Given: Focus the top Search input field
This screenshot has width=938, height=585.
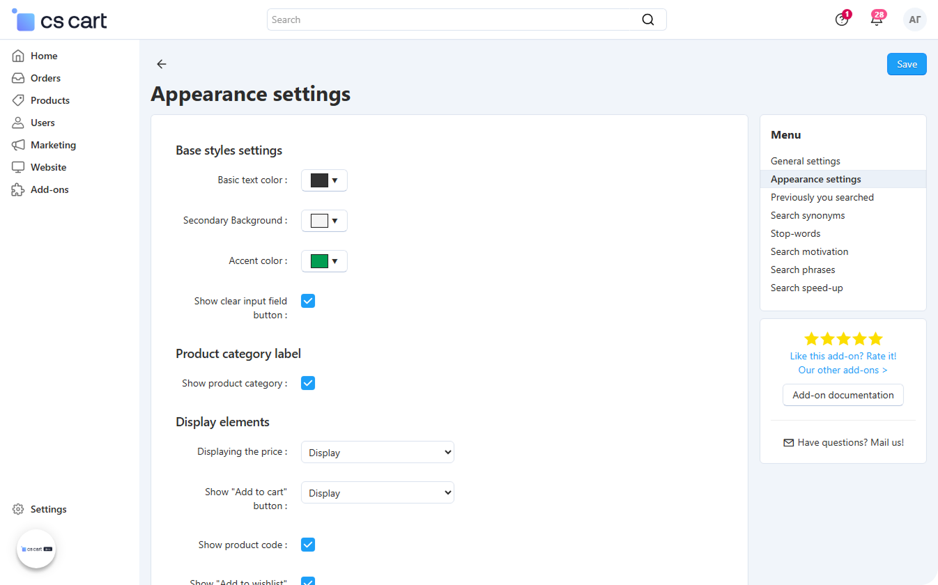Looking at the screenshot, I should coord(453,19).
